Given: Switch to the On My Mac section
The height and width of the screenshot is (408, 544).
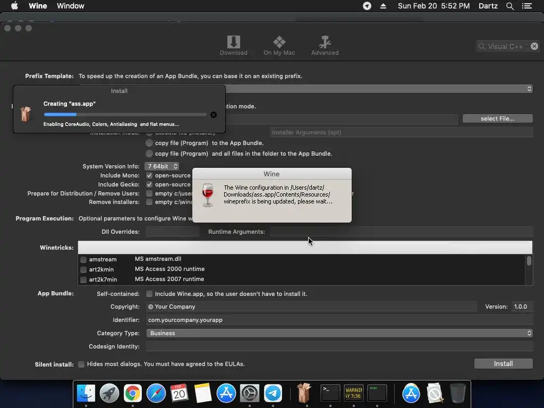Looking at the screenshot, I should click(279, 46).
